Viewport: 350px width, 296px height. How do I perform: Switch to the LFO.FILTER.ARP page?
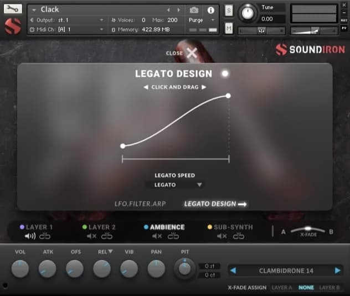tap(140, 204)
